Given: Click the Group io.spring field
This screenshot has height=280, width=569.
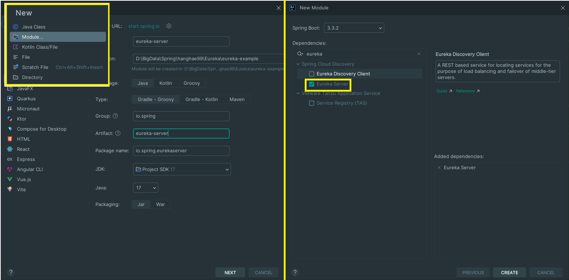Looking at the screenshot, I should tap(181, 116).
